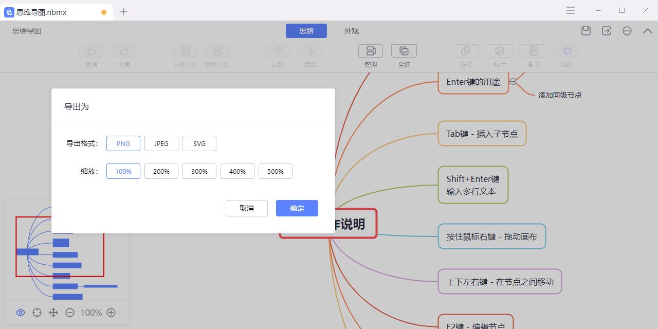Toggle minimap visibility eye icon
The image size is (658, 329).
click(x=21, y=313)
